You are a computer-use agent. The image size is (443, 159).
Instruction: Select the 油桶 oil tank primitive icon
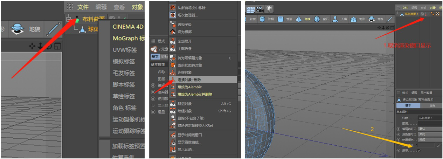262,19
